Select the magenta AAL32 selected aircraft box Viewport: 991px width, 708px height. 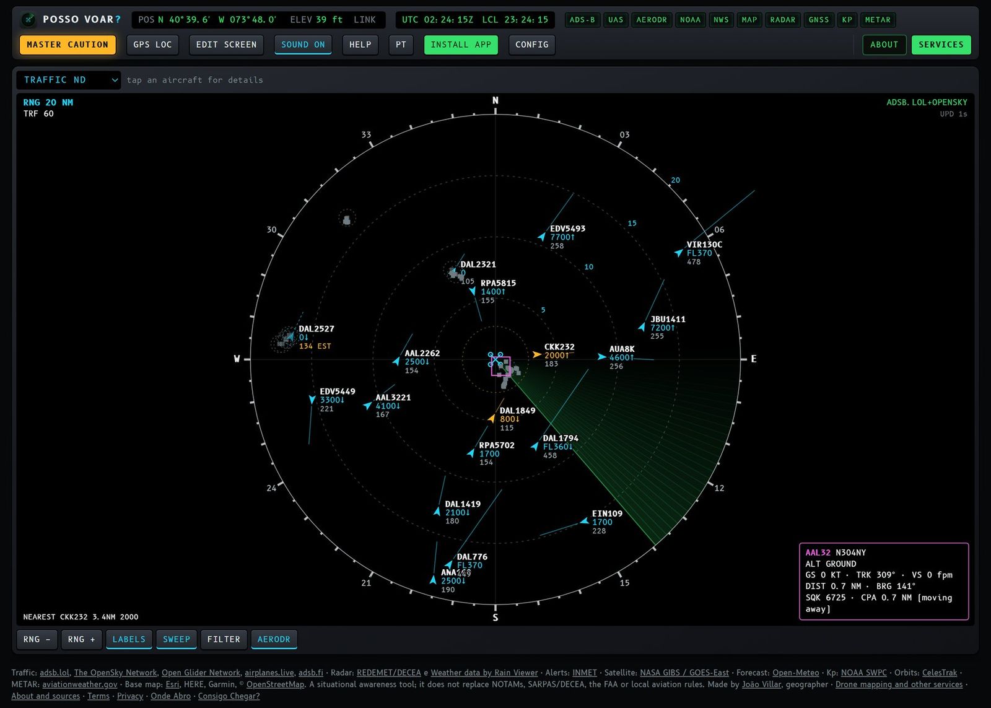point(500,365)
